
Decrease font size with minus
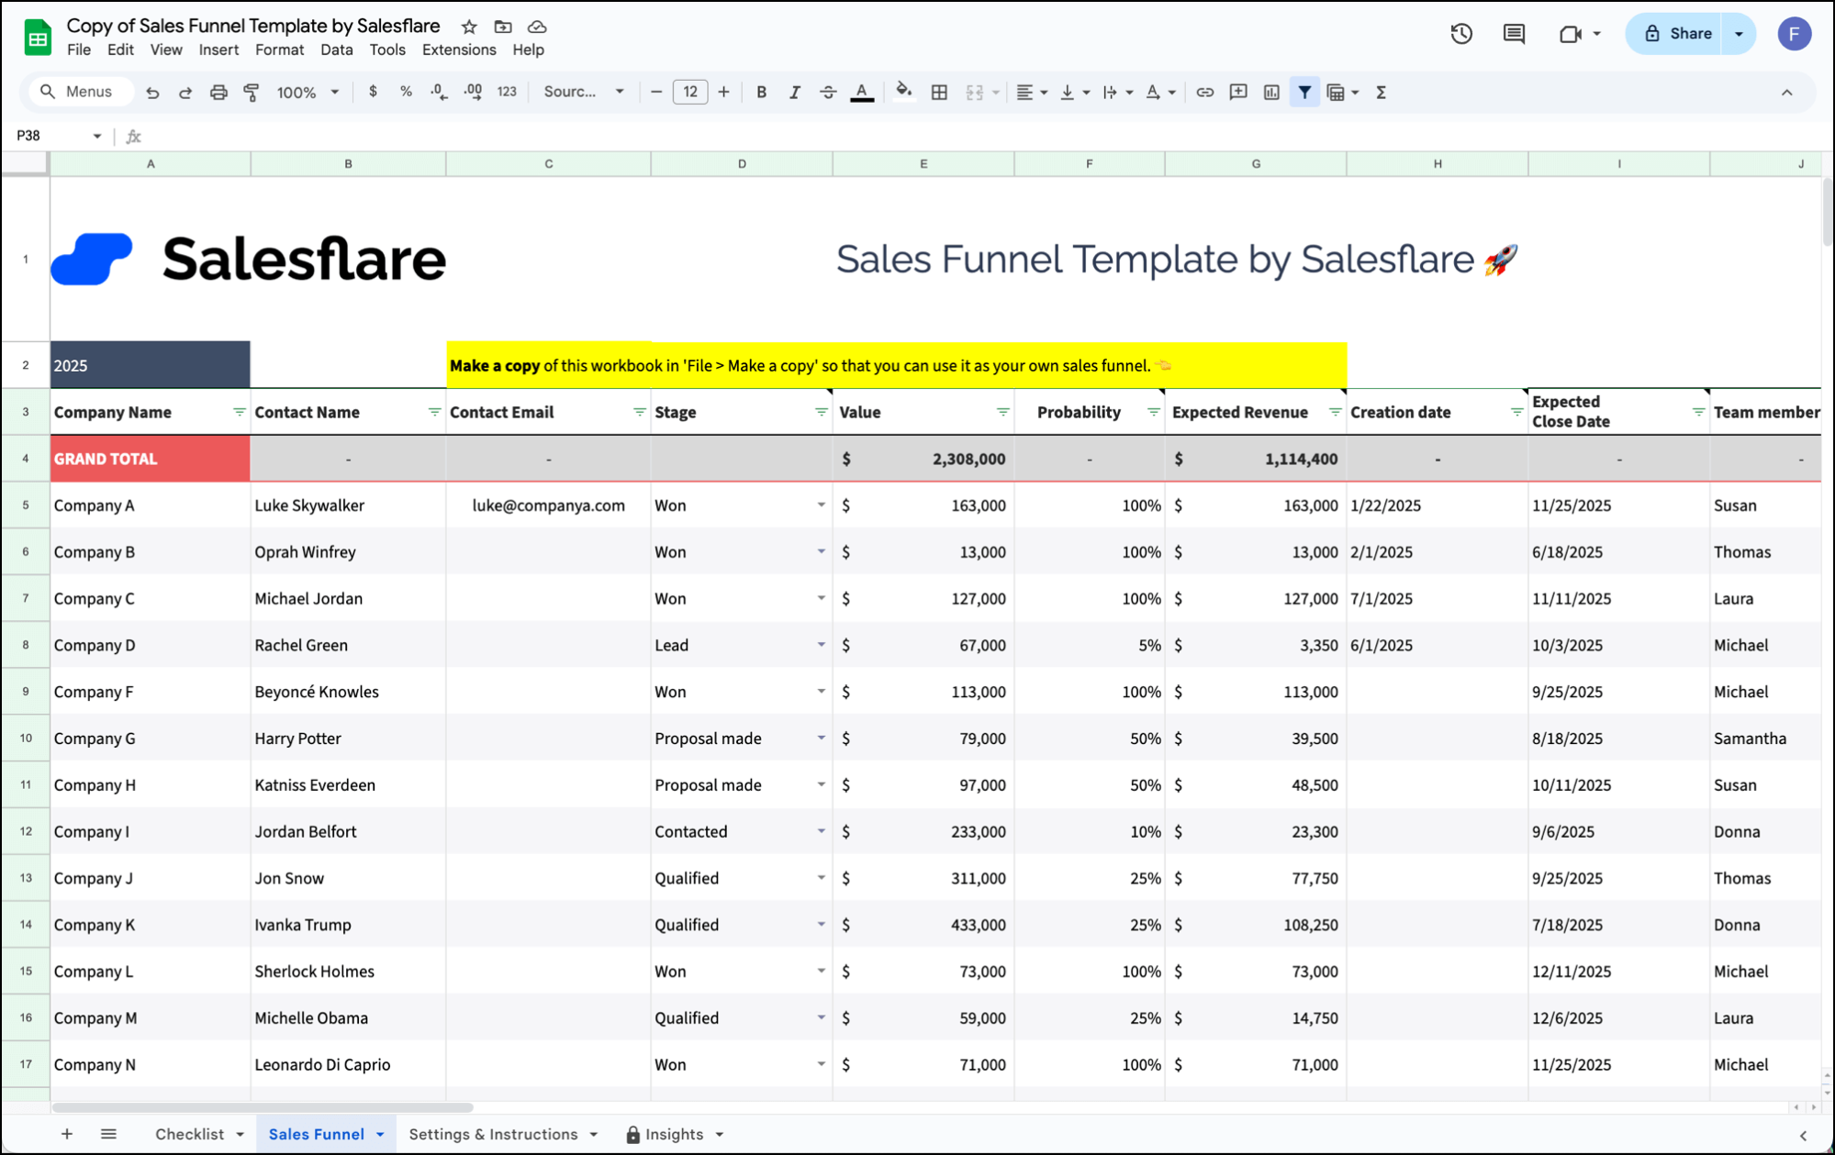[655, 92]
